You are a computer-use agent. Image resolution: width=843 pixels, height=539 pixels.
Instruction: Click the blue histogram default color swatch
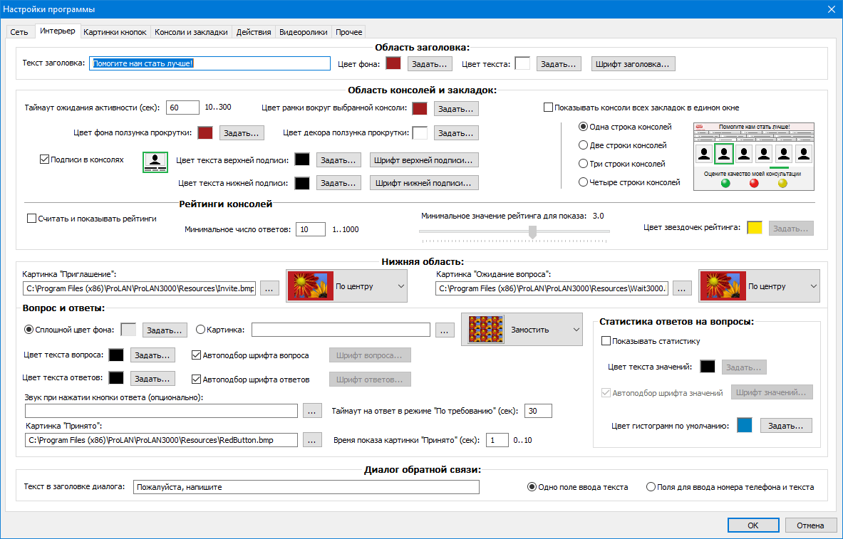click(x=744, y=426)
